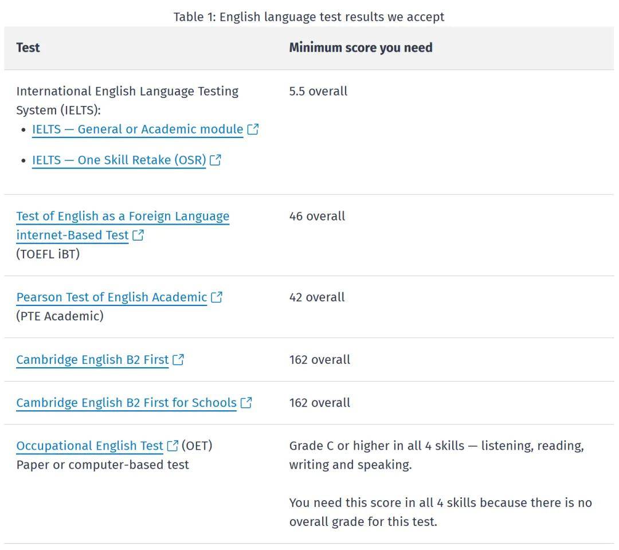Follow the Test of English as a Foreign Language link

point(123,217)
